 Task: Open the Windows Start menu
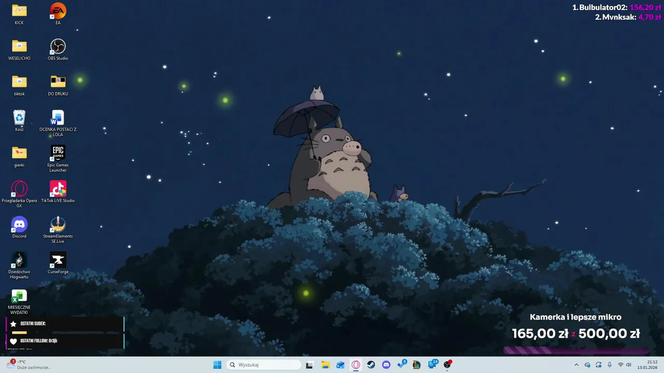click(217, 365)
